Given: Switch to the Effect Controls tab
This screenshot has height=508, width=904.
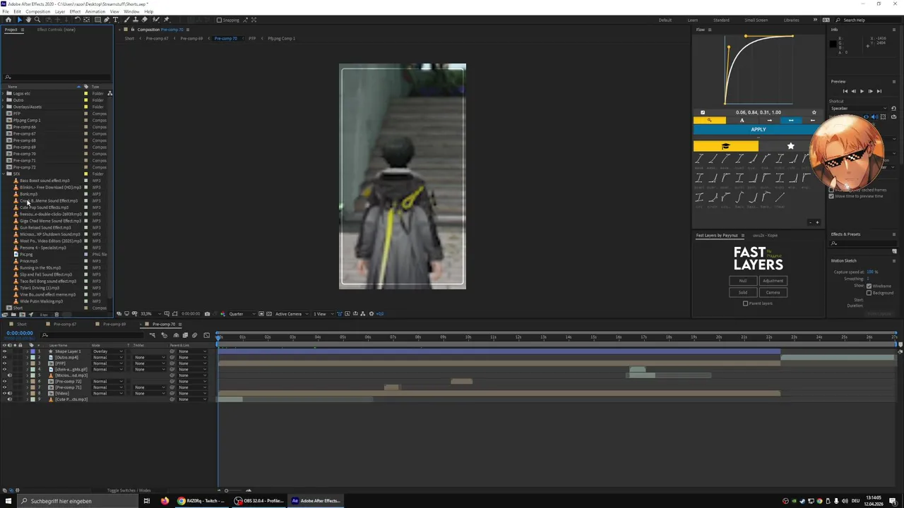Looking at the screenshot, I should coord(56,30).
